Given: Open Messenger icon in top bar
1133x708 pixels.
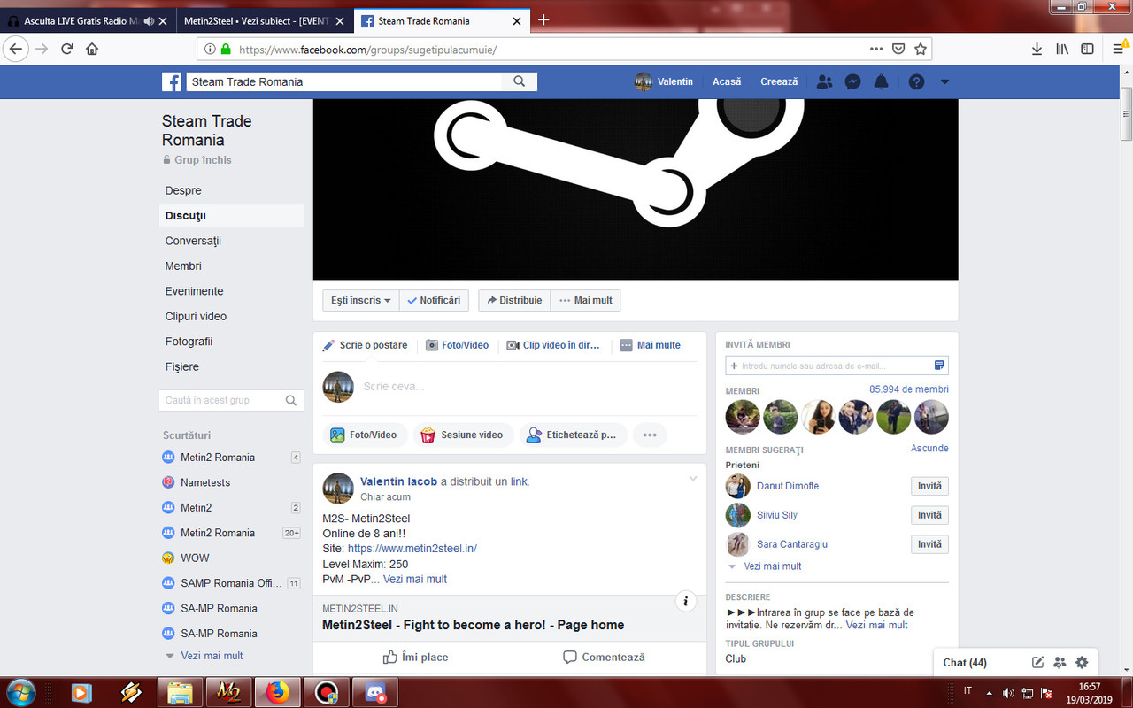Looking at the screenshot, I should 852,81.
